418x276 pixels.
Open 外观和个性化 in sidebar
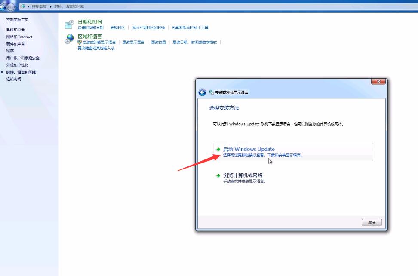pos(17,65)
